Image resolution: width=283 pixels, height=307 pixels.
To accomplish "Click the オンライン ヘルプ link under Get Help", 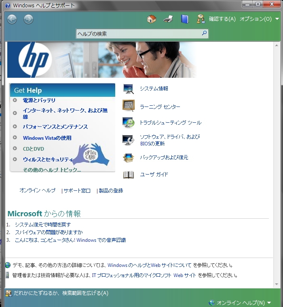I will (37, 190).
